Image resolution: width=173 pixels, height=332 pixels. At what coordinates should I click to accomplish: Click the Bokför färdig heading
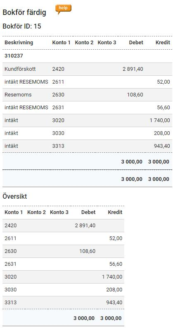pyautogui.click(x=24, y=12)
